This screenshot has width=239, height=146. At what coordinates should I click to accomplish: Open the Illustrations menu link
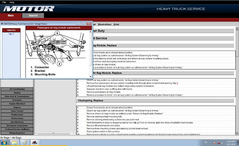click(105, 25)
